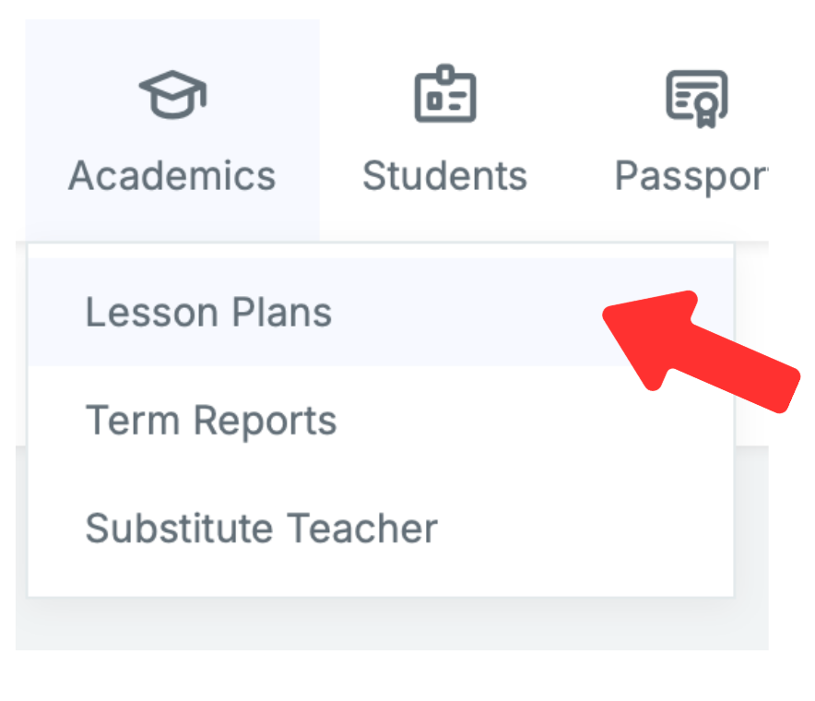Click the Passport certificate icon
The width and height of the screenshot is (815, 701).
pos(696,97)
